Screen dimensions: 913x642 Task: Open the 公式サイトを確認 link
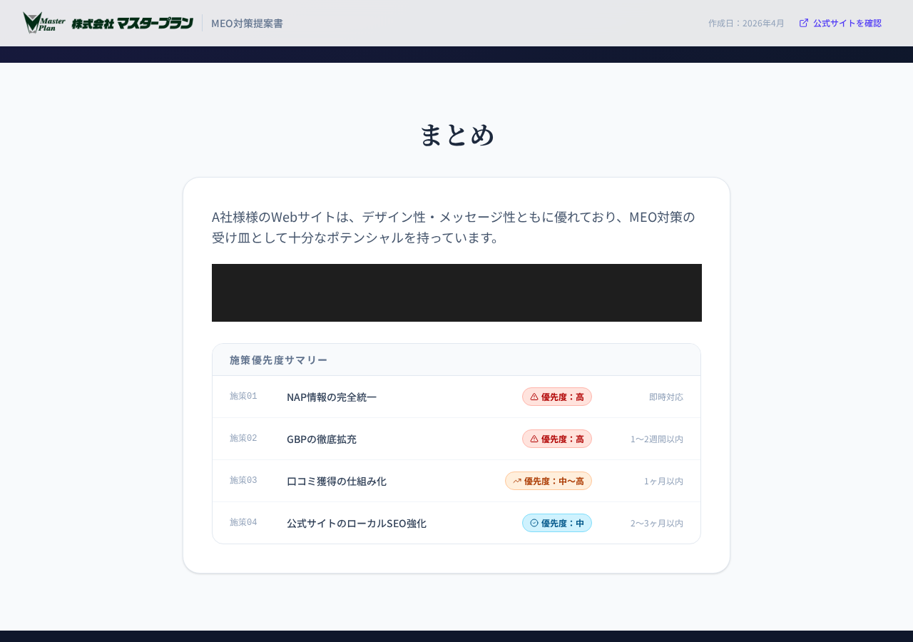pos(847,22)
